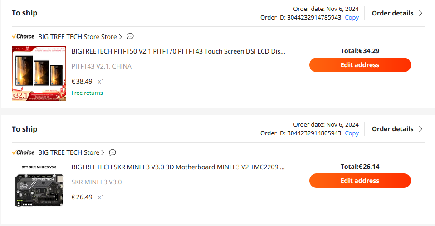Expand first order's Order details chevron
The image size is (435, 226).
[420, 13]
